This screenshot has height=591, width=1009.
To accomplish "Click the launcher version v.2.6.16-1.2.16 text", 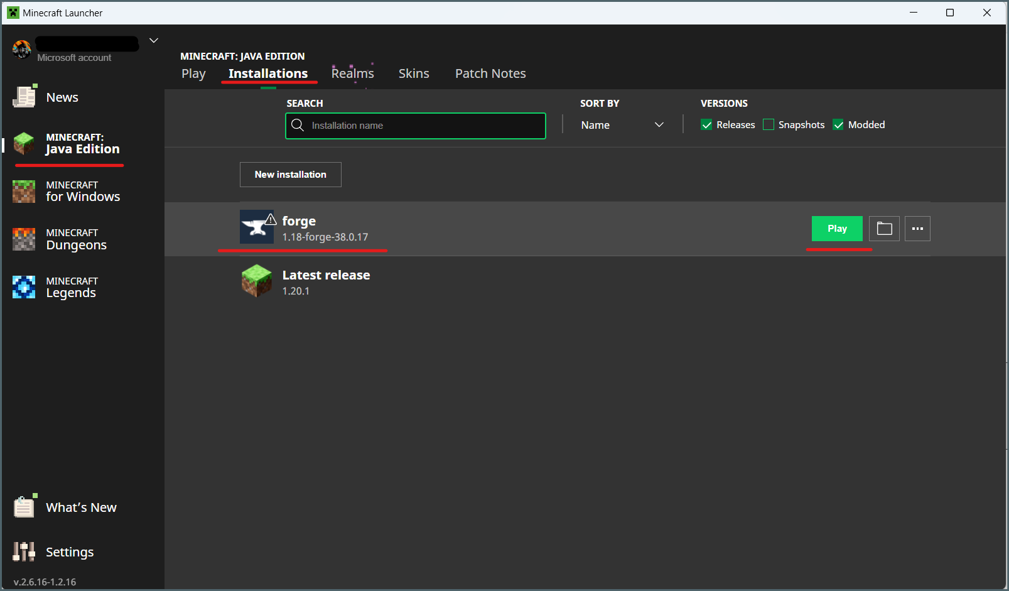I will 45,582.
